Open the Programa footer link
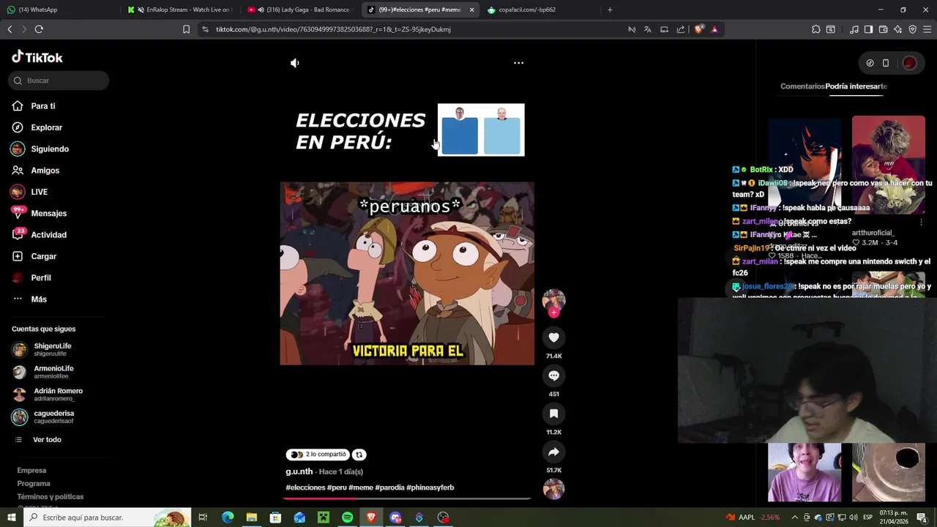The width and height of the screenshot is (937, 527). point(34,484)
